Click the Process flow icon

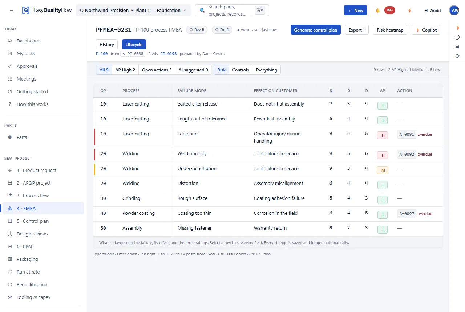(10, 196)
